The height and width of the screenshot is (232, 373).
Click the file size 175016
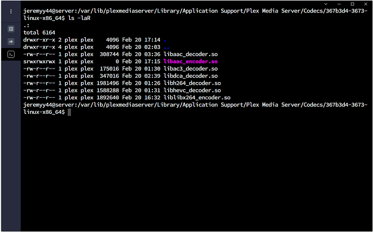(109, 69)
